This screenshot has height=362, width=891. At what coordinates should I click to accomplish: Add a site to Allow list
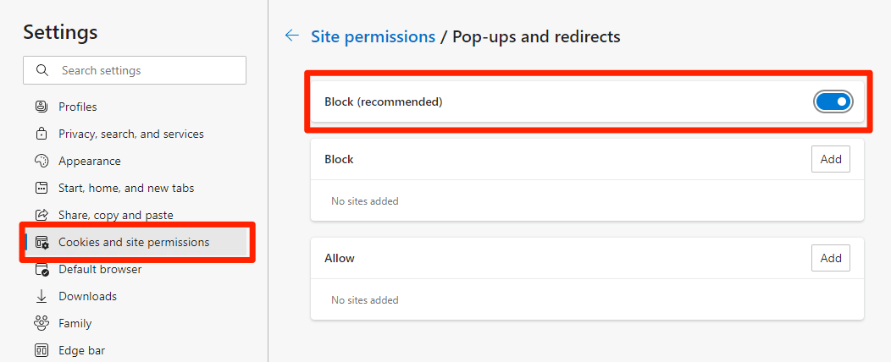831,258
